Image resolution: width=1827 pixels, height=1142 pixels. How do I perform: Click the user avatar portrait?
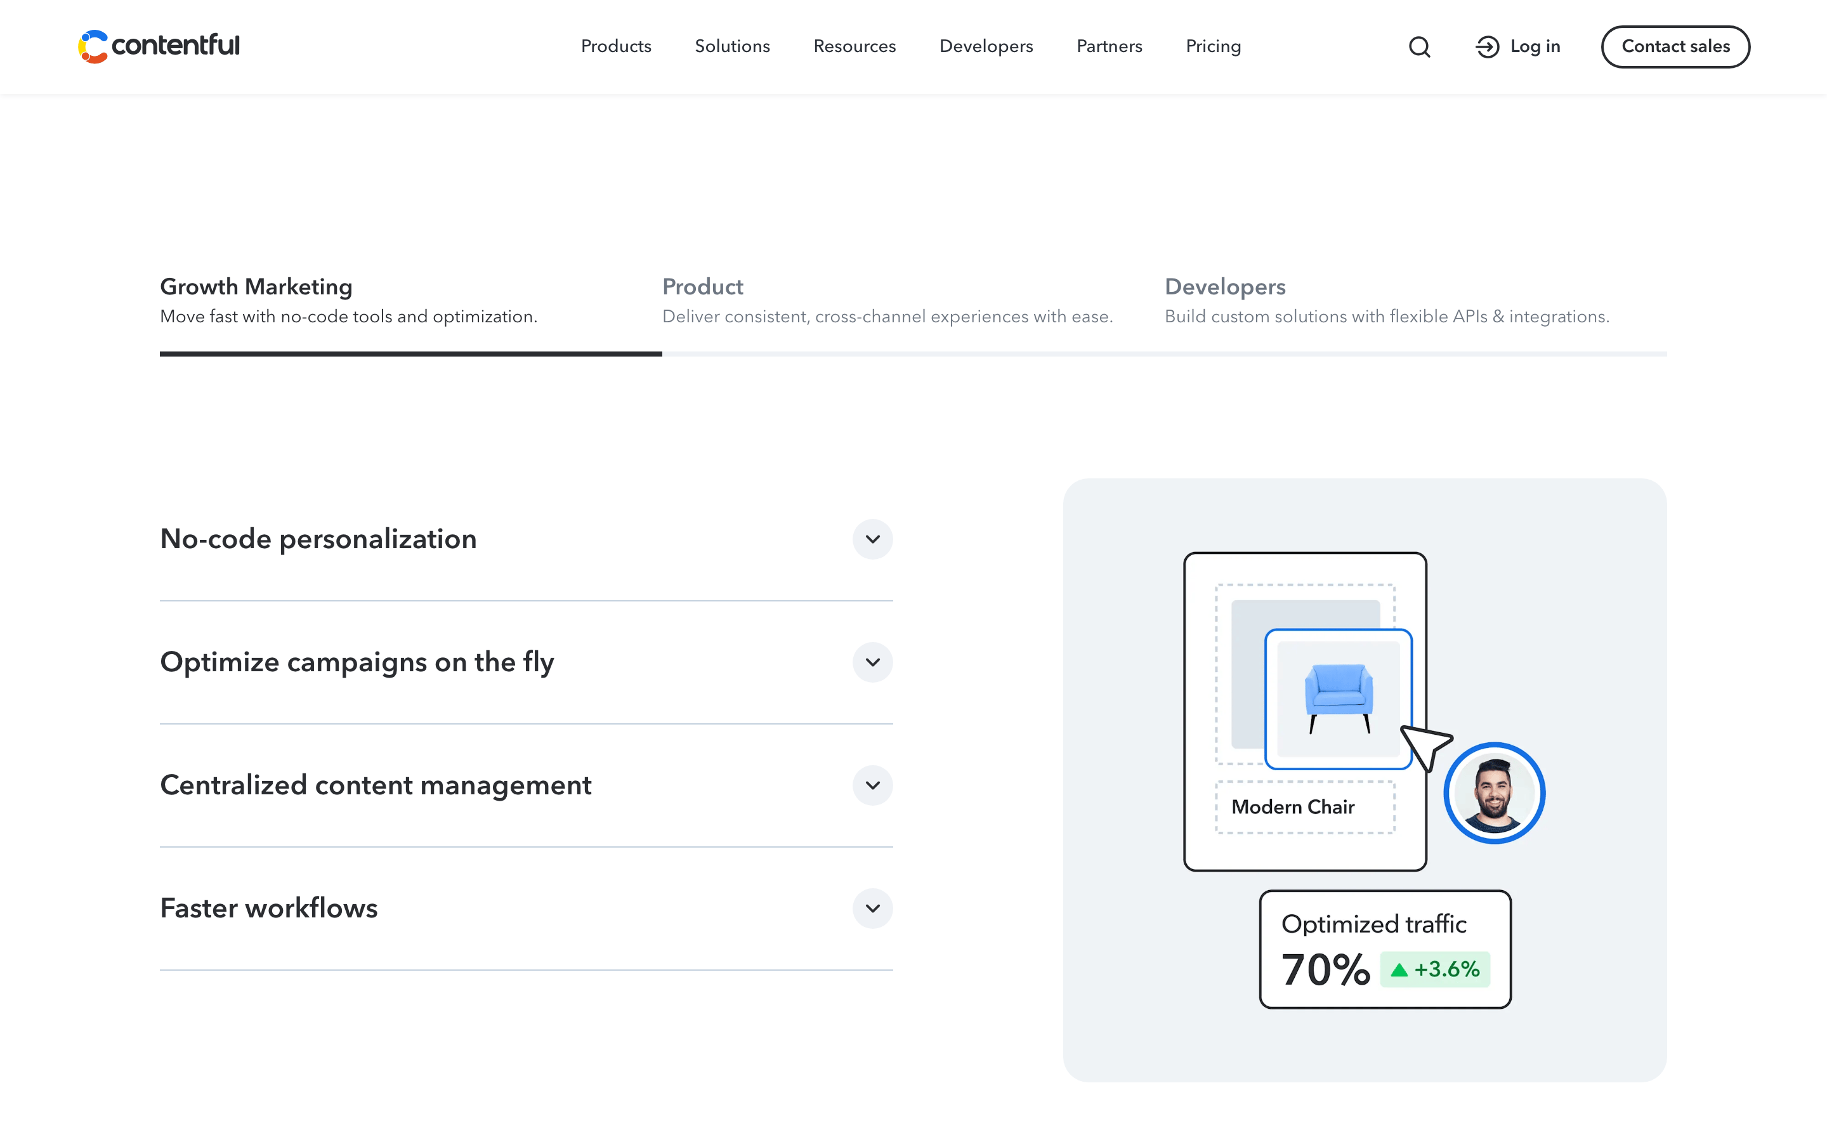pyautogui.click(x=1494, y=793)
